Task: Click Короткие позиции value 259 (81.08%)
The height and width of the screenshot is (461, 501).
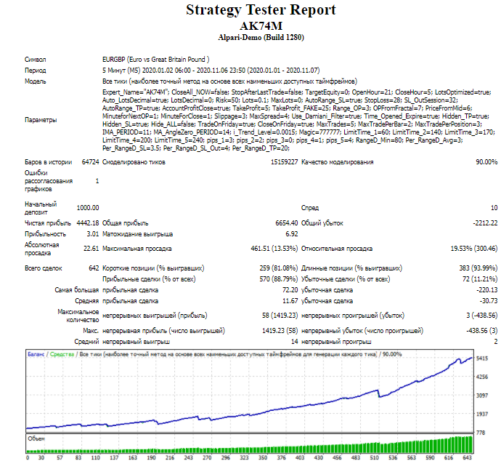Action: click(x=279, y=268)
